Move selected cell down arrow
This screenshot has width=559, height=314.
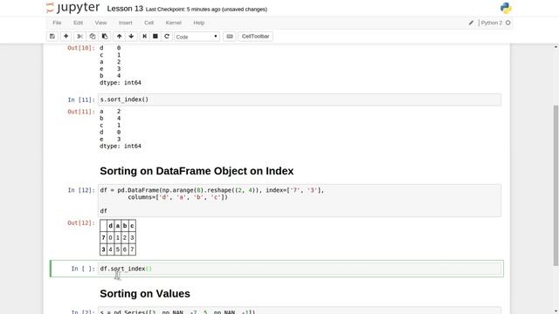(131, 37)
